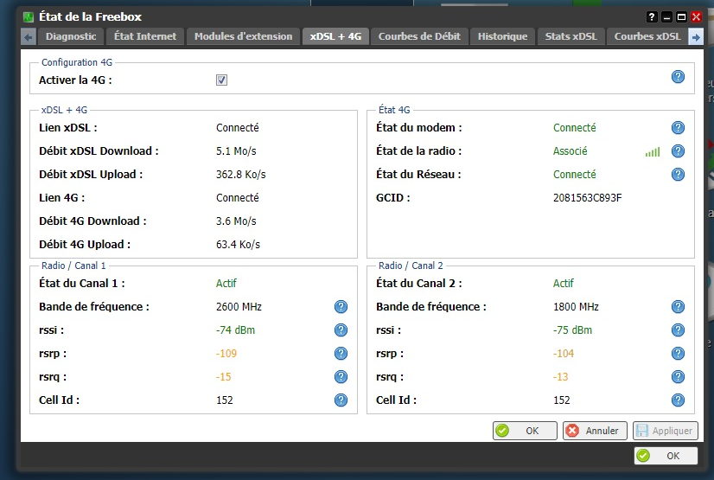Uncheck the Activer la 4G checkbox

click(x=221, y=80)
